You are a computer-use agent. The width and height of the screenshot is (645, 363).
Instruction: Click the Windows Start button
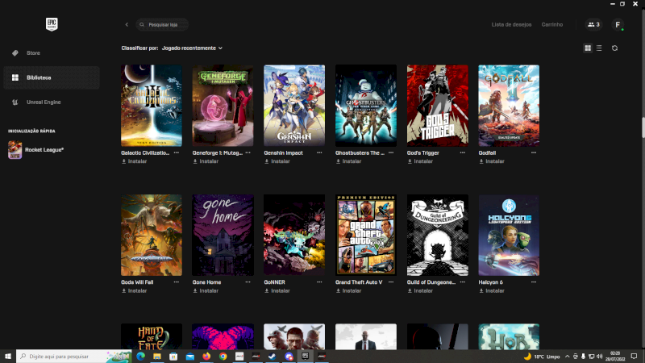tap(8, 356)
